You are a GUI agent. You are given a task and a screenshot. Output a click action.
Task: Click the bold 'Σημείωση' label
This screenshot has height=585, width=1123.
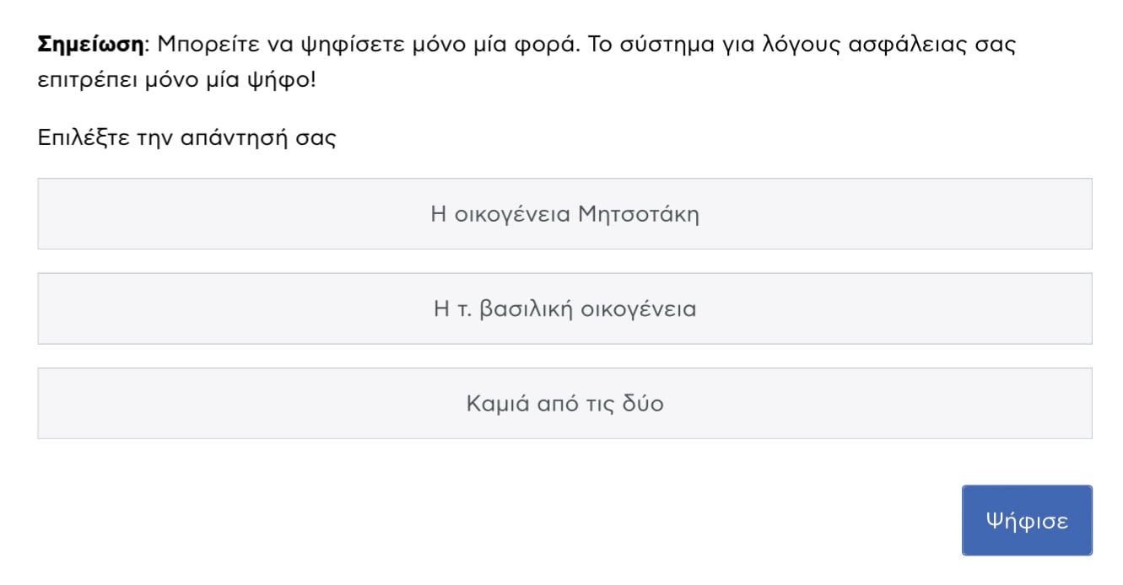91,44
